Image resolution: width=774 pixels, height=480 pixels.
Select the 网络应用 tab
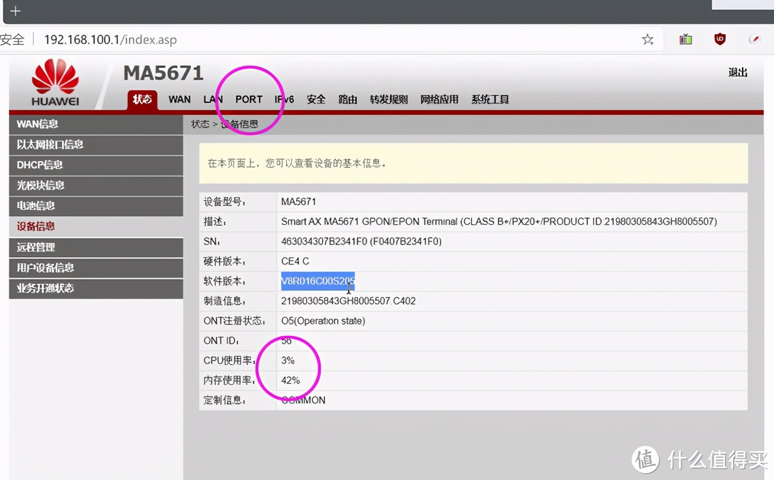(439, 100)
